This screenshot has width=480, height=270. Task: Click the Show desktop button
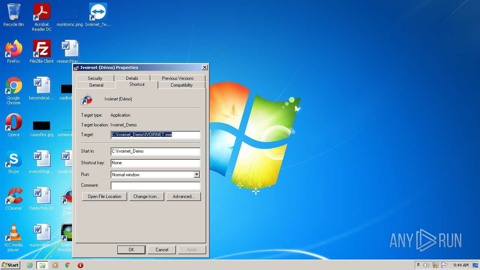pos(475,265)
